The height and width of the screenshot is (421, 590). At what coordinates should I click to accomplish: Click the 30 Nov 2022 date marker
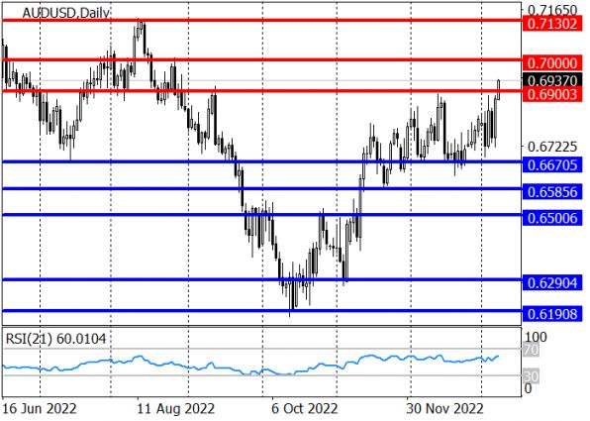click(444, 409)
